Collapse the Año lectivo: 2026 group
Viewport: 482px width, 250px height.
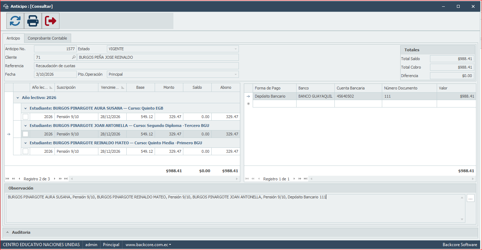18,98
